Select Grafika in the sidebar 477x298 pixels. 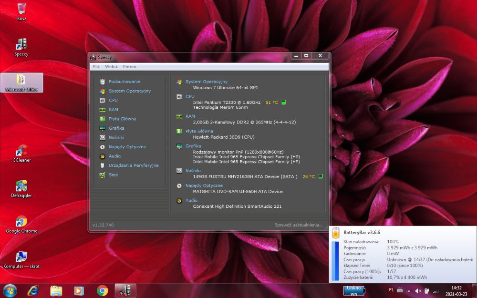pos(116,128)
